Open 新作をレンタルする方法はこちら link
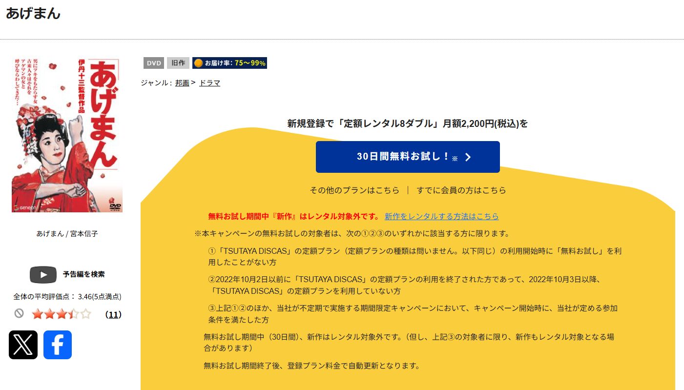This screenshot has height=390, width=684. [442, 216]
